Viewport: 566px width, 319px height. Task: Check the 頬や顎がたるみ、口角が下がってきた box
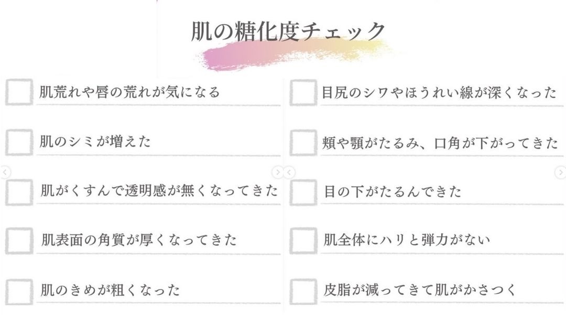pyautogui.click(x=303, y=142)
